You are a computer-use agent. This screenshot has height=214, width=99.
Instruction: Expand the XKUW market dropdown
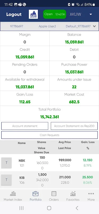tap(91, 14)
